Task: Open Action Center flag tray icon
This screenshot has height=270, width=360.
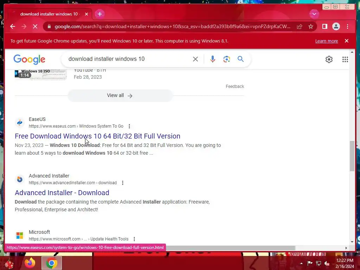Action: 310,263
